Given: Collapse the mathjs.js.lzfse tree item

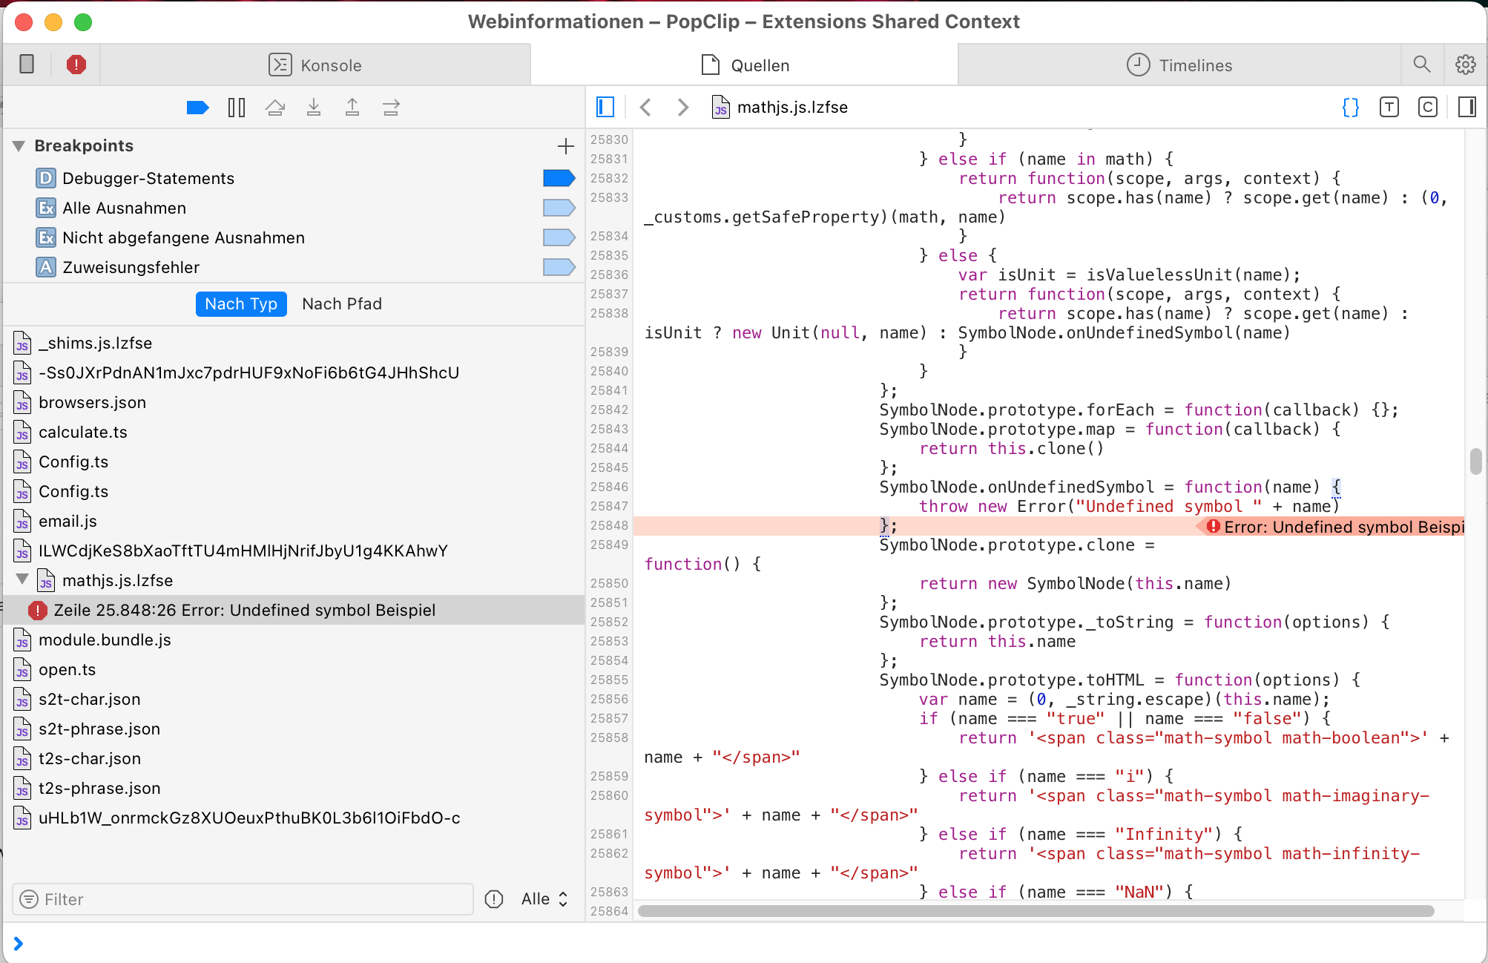Looking at the screenshot, I should (x=22, y=579).
